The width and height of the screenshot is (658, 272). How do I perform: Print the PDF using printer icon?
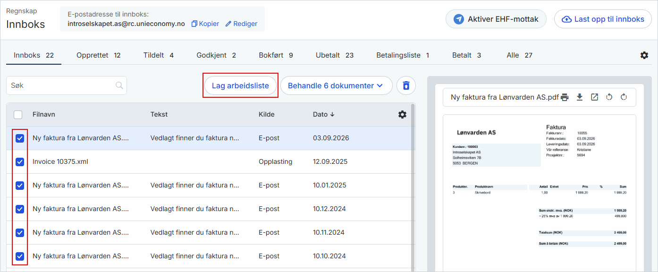pyautogui.click(x=565, y=97)
